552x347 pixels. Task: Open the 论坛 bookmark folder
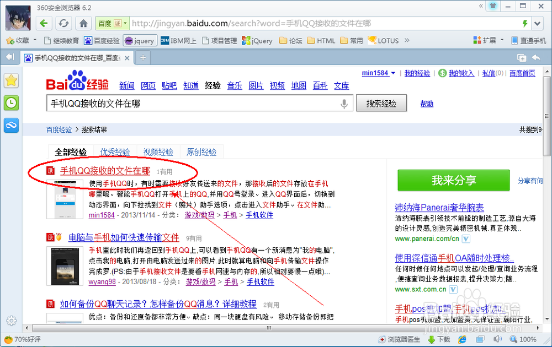point(291,41)
